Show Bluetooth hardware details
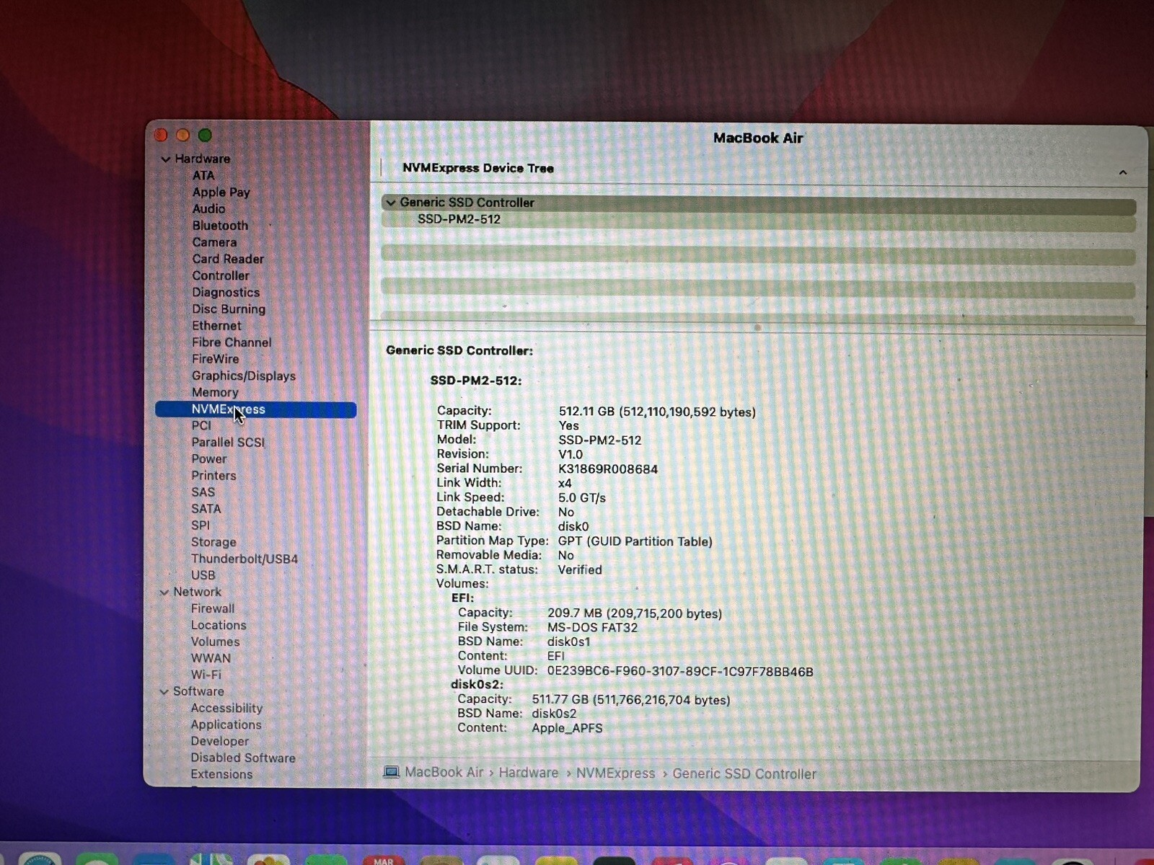Viewport: 1154px width, 865px height. tap(220, 226)
